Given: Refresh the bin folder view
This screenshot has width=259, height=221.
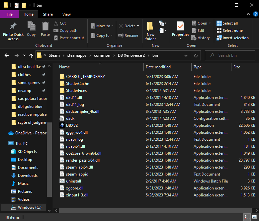Looking at the screenshot, I should click(x=196, y=55).
